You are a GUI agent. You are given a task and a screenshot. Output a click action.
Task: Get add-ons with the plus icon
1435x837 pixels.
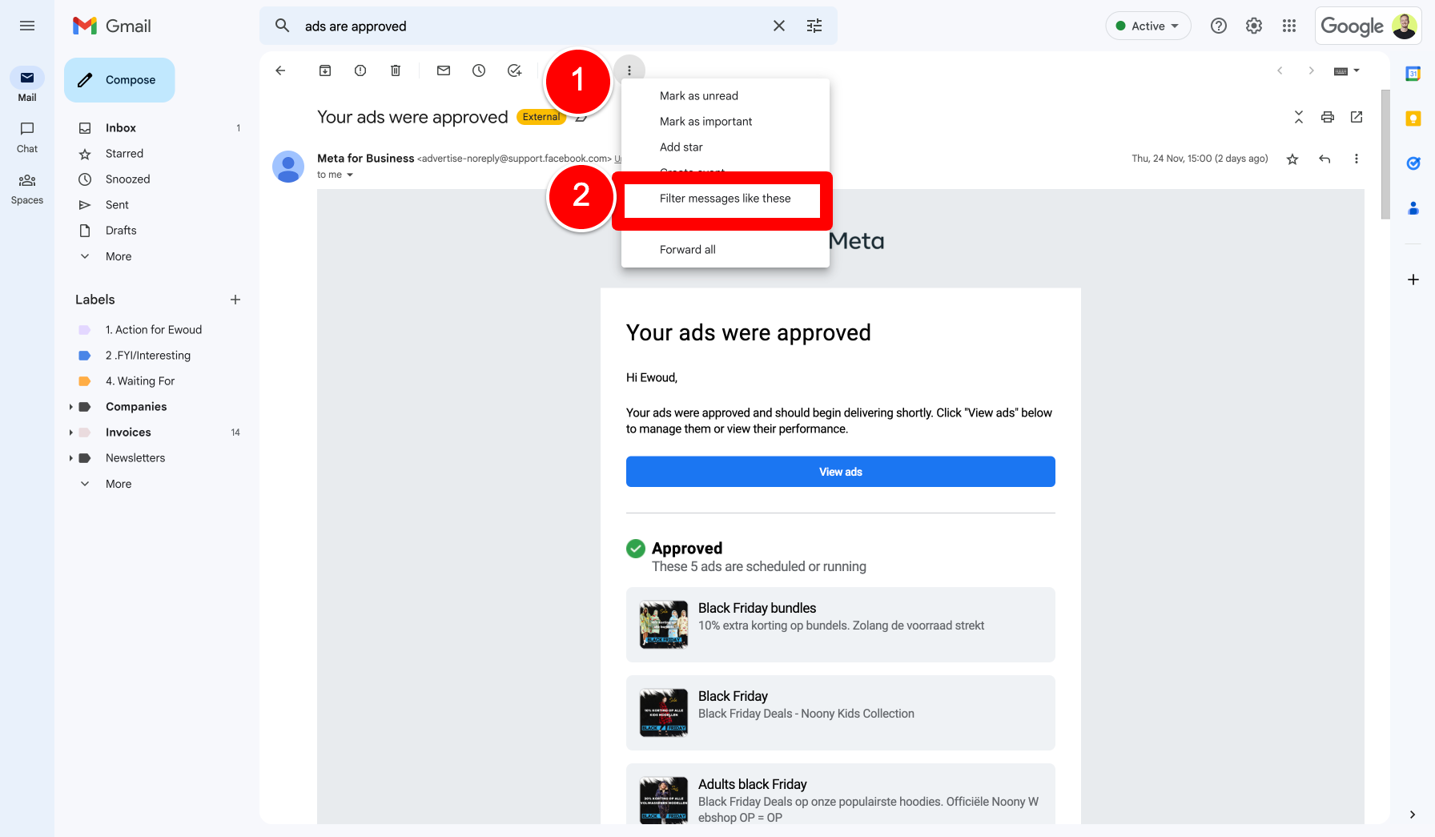pyautogui.click(x=1413, y=280)
